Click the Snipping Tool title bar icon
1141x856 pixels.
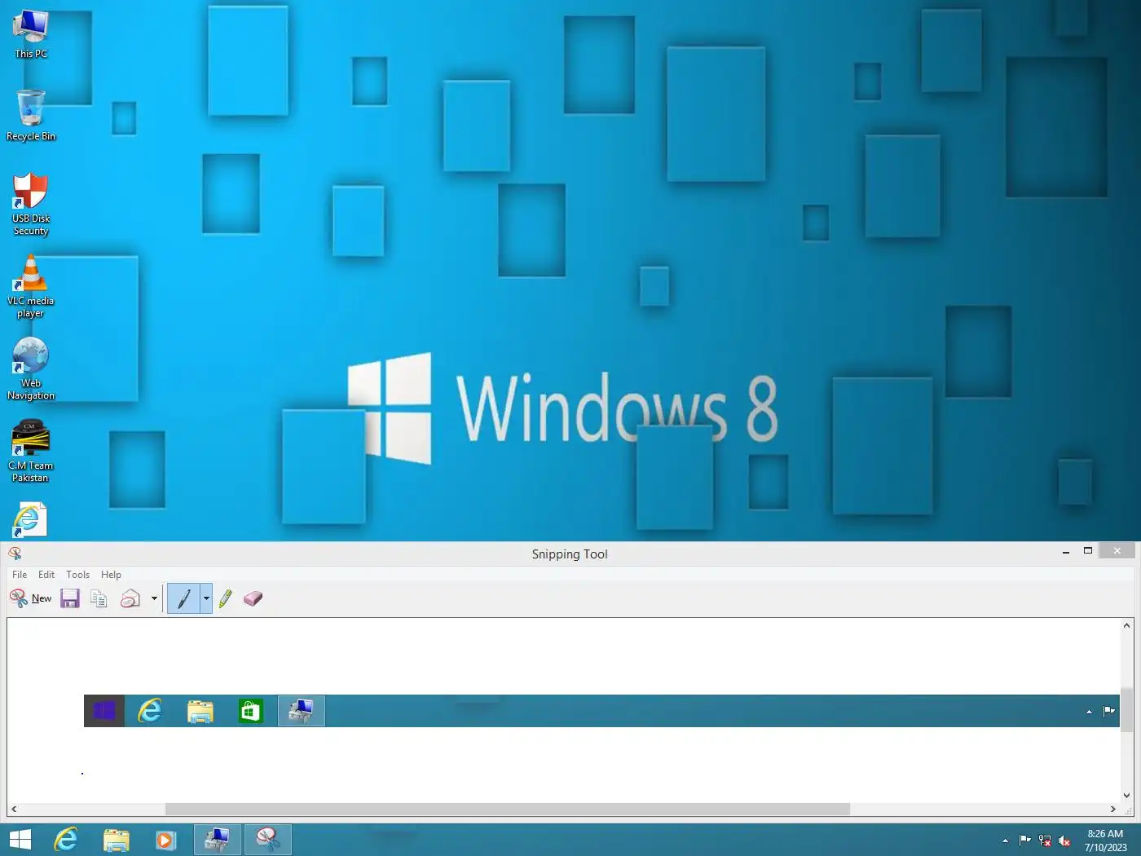click(15, 554)
